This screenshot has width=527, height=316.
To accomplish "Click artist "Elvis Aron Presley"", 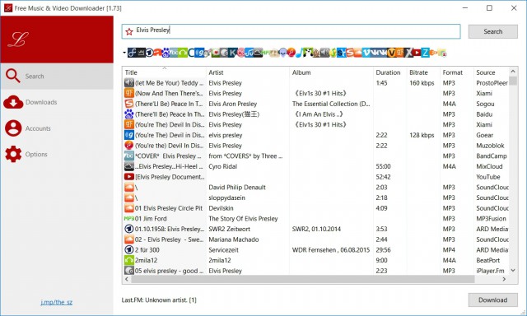I will coord(232,104).
